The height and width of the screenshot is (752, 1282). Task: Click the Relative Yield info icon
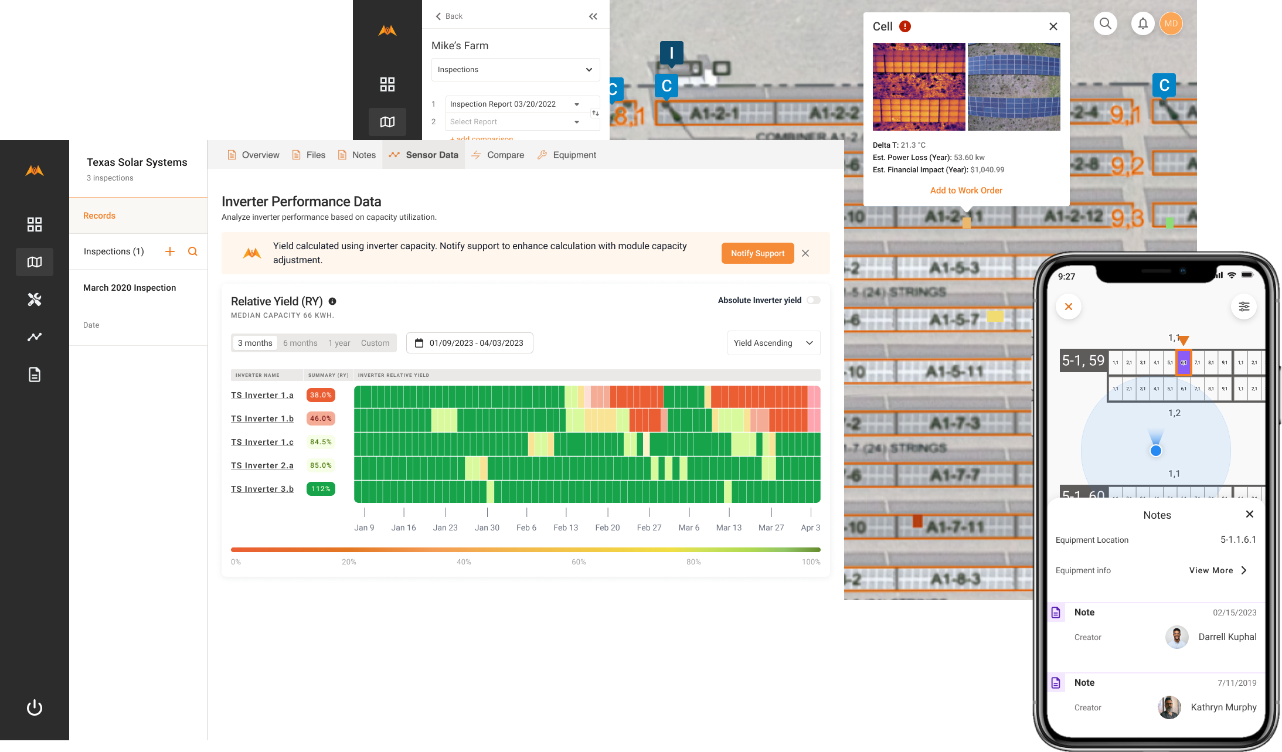(332, 301)
